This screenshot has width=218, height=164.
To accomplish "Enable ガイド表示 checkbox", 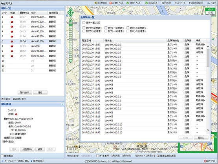I will 97,156.
